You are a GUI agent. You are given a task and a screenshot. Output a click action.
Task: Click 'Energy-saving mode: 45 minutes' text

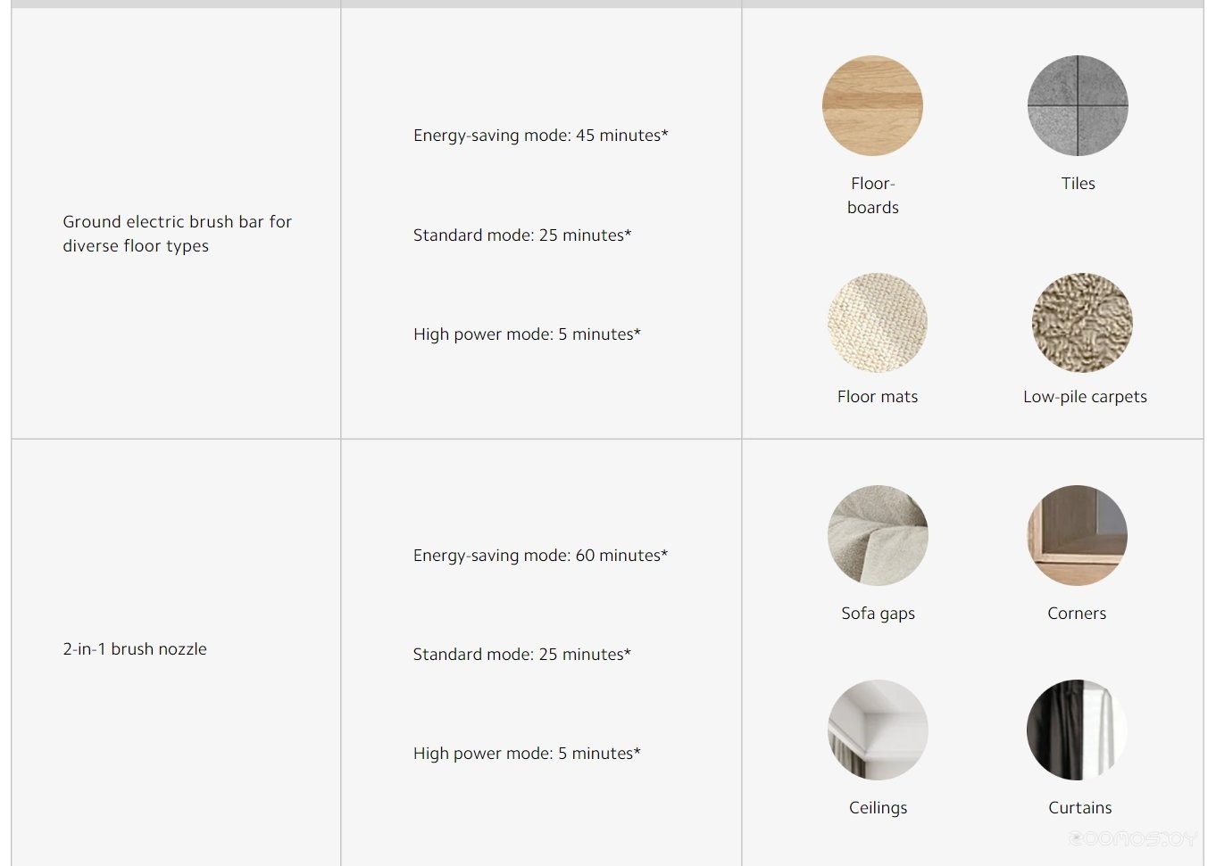[x=540, y=136]
